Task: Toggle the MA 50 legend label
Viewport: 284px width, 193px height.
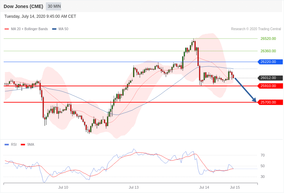Action: point(63,29)
